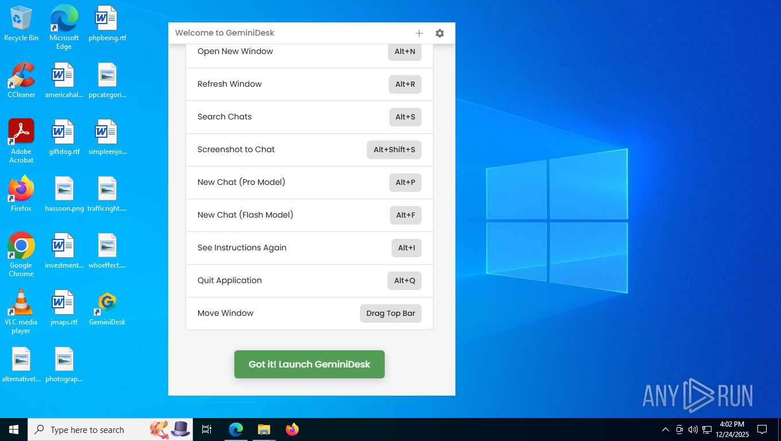The height and width of the screenshot is (441, 781).
Task: Click Got it! Launch GeminiDesk button
Action: pos(310,365)
